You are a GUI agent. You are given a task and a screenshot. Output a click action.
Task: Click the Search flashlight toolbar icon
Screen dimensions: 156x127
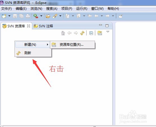[x=55, y=16]
